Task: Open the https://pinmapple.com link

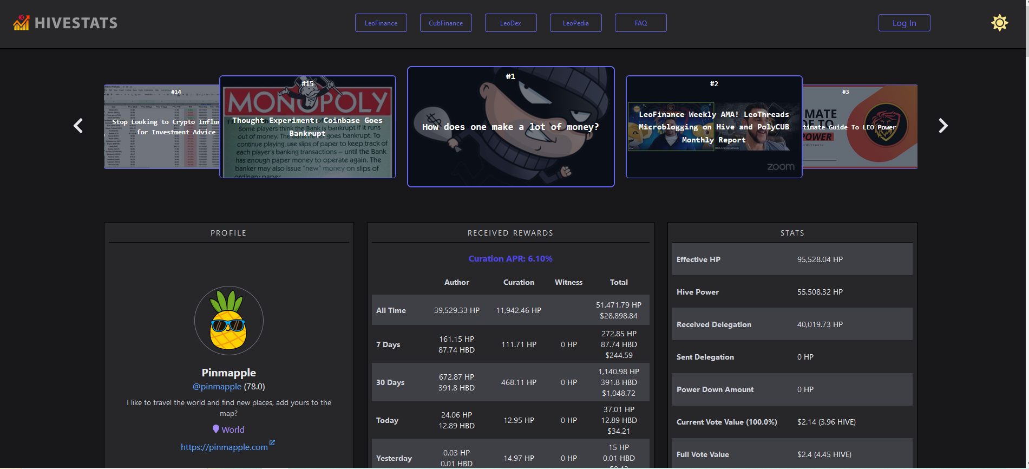Action: point(224,447)
